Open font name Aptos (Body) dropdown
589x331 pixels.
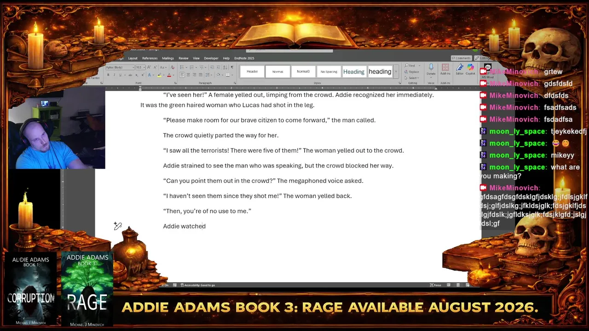pos(133,67)
